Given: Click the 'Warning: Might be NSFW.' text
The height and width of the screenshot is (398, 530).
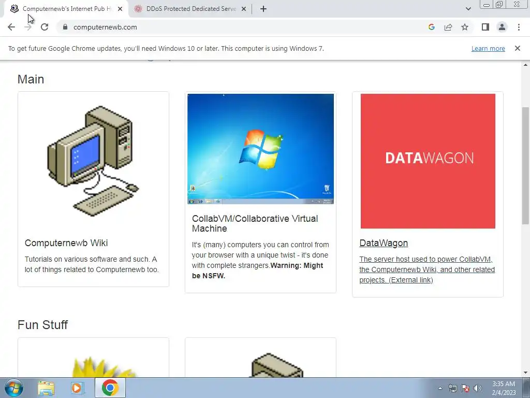Looking at the screenshot, I should (x=258, y=271).
